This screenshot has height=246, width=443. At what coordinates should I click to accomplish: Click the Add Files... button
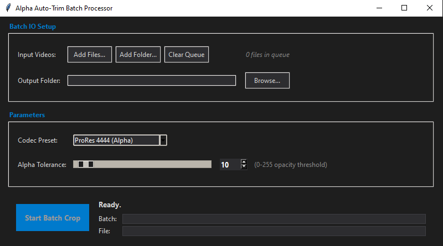90,55
